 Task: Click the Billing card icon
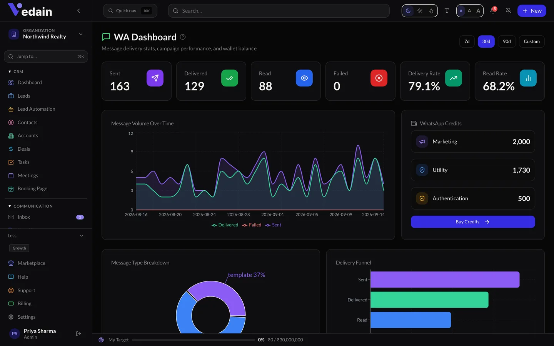click(x=11, y=304)
